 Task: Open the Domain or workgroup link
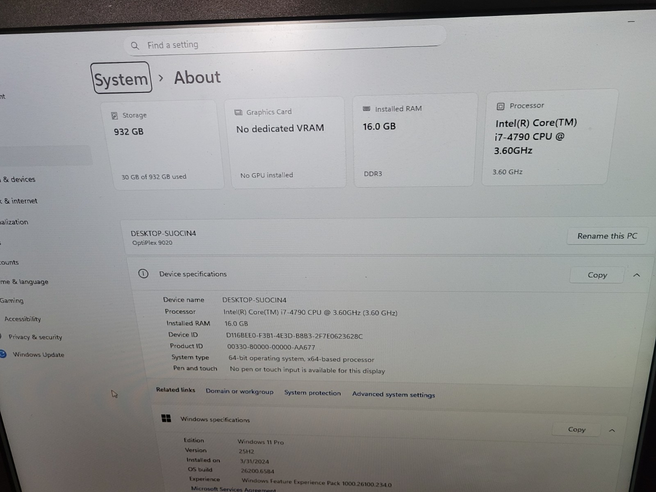[240, 392]
